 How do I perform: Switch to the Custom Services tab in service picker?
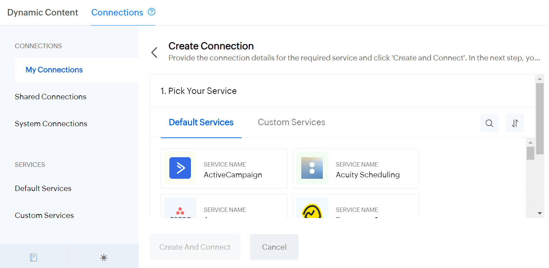(292, 122)
